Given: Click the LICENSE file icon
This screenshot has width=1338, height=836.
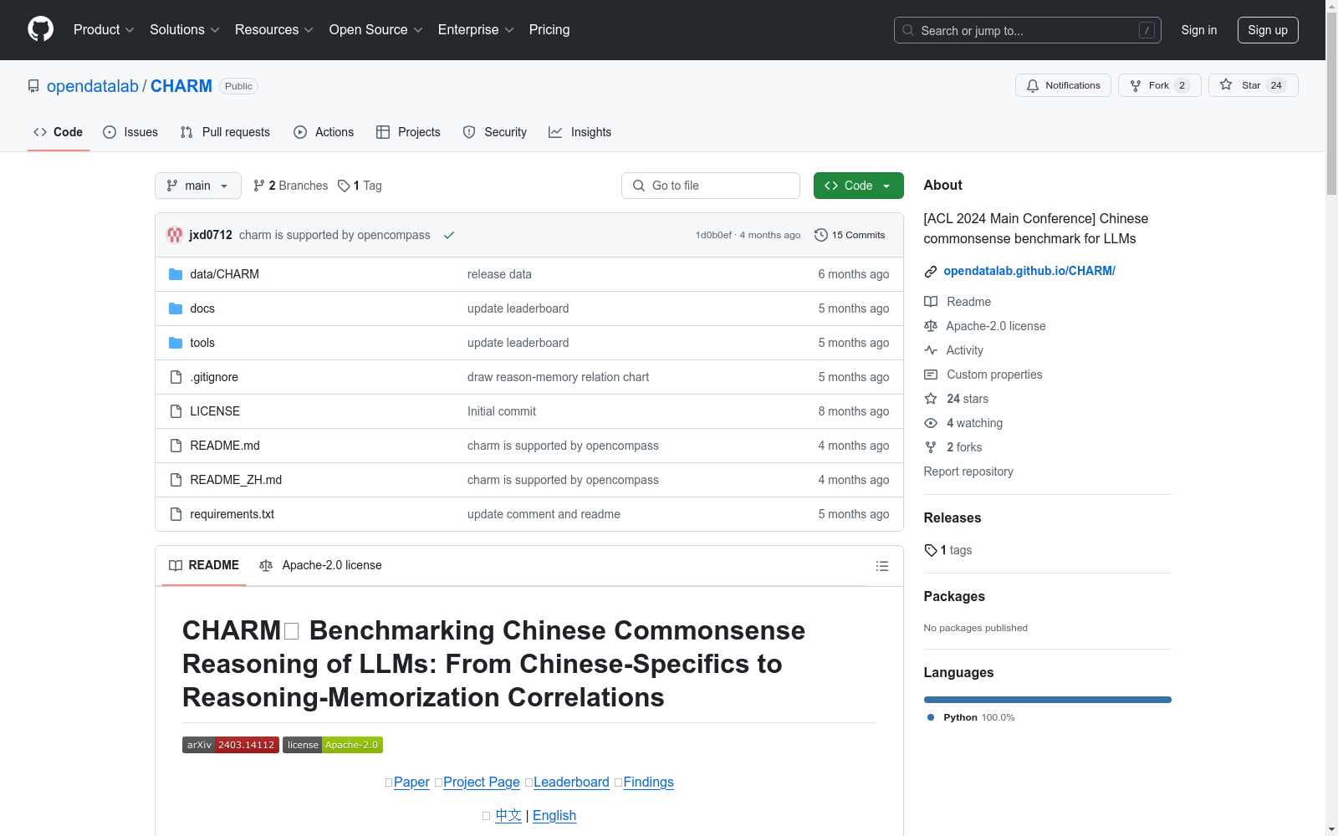Looking at the screenshot, I should (x=176, y=411).
